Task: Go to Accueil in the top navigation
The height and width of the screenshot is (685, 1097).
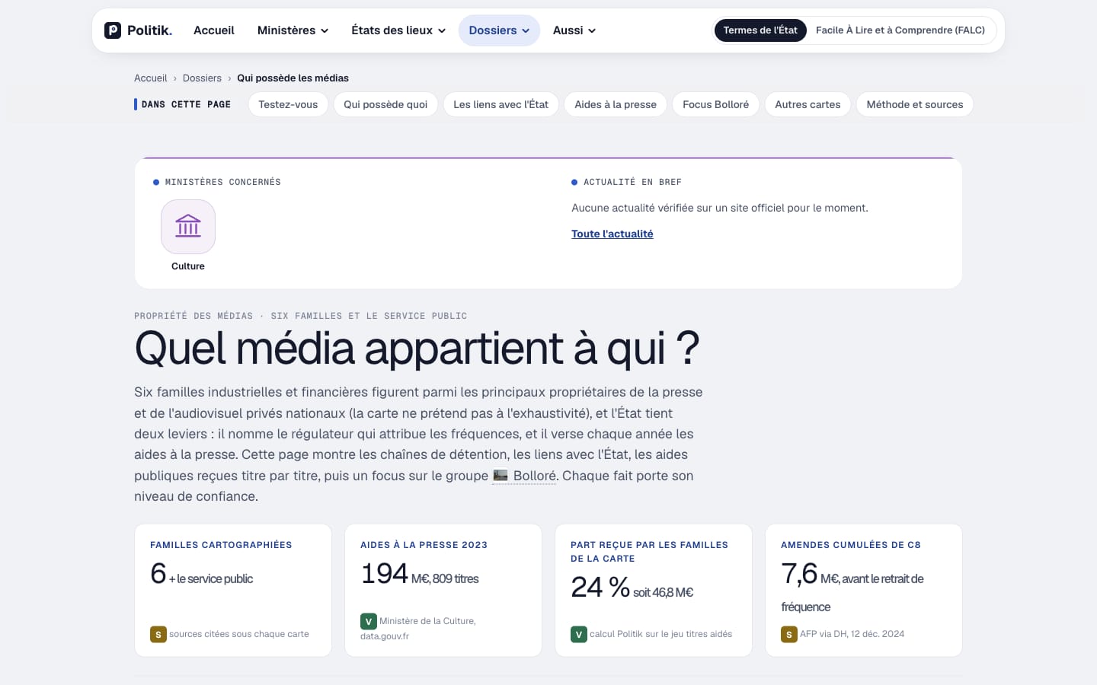Action: [214, 30]
